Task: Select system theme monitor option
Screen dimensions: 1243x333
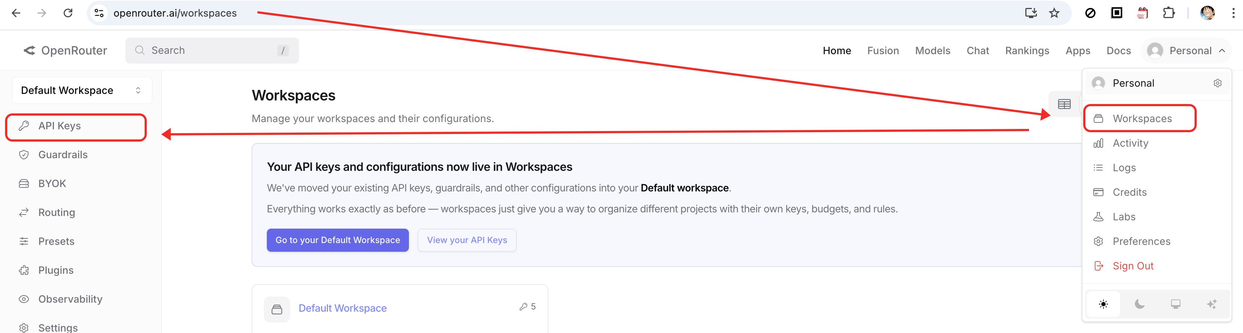Action: (1175, 304)
